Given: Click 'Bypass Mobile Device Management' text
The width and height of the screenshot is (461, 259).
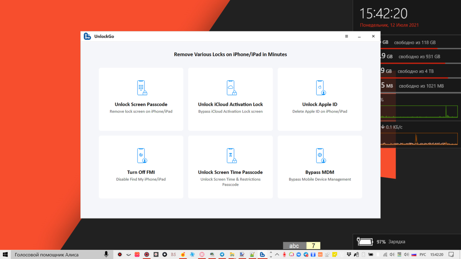Looking at the screenshot, I should pyautogui.click(x=320, y=180).
